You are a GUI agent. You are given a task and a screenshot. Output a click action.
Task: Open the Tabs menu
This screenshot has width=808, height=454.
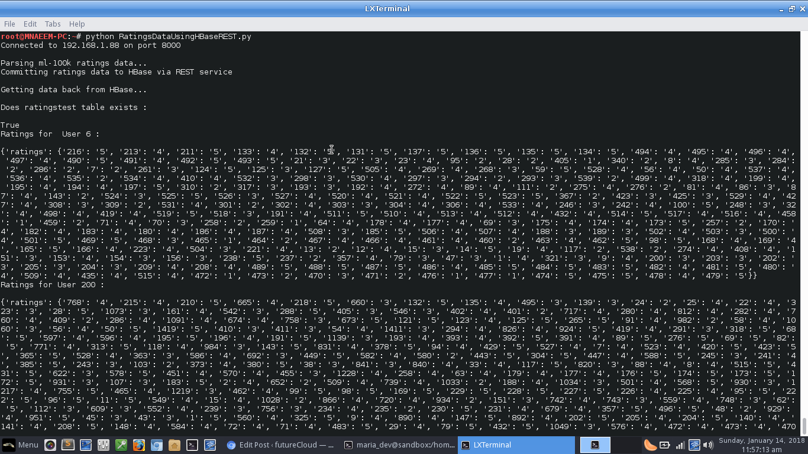53,24
